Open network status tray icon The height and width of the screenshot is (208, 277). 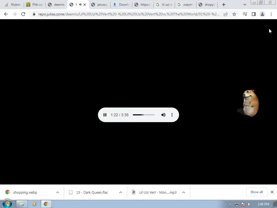pos(236,204)
